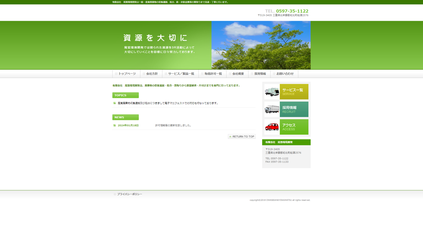Select the 取得許可一覧 navigation item
This screenshot has width=423, height=238.
pos(212,74)
